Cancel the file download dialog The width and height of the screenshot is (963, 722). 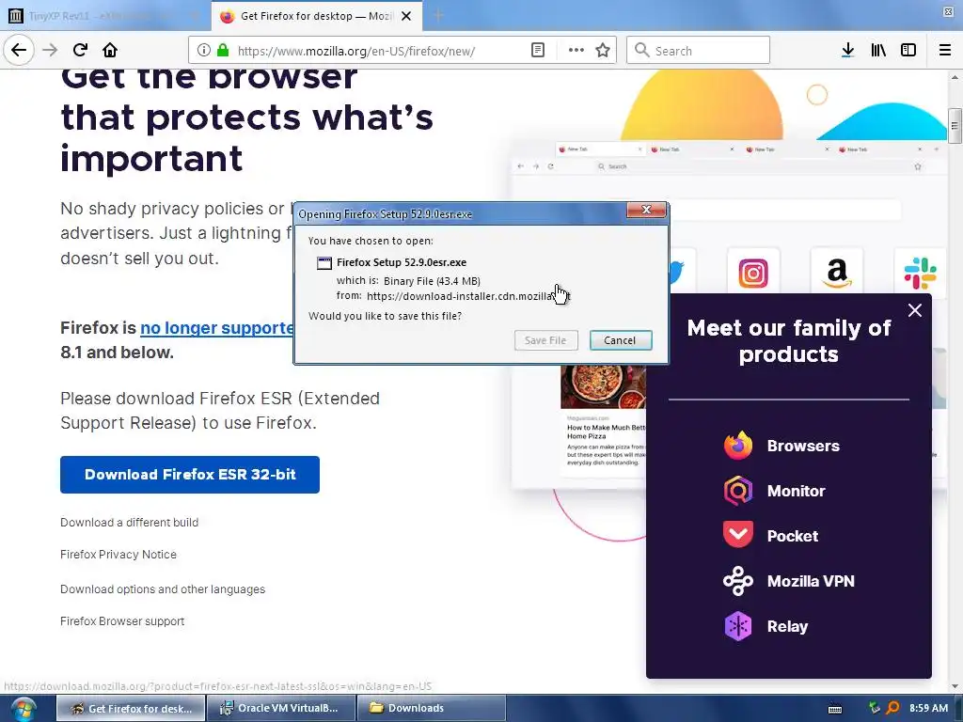(x=621, y=340)
